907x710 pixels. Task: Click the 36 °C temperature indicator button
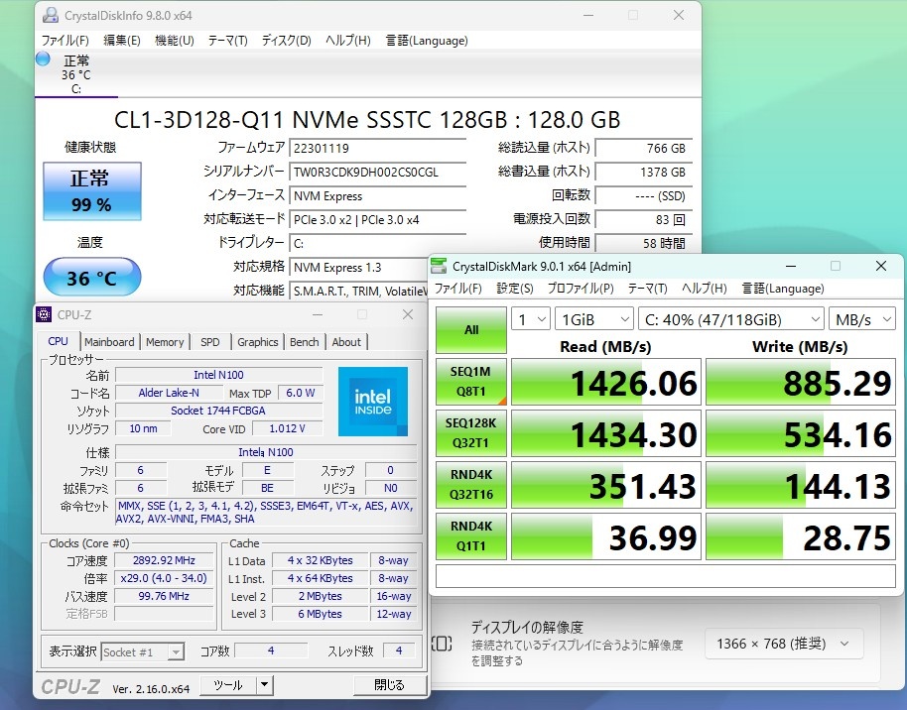92,277
